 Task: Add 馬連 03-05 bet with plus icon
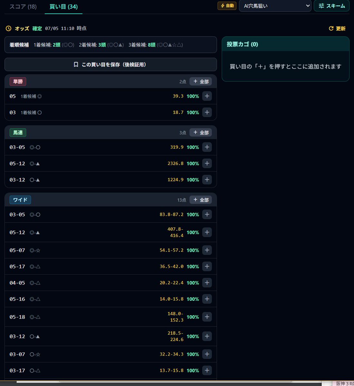click(207, 147)
